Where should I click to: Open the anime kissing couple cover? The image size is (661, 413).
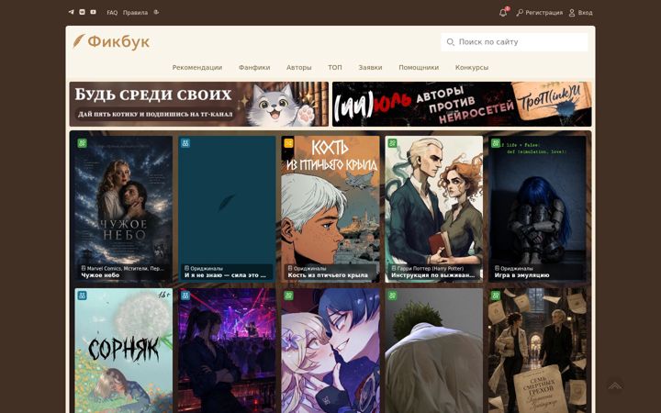click(x=330, y=351)
